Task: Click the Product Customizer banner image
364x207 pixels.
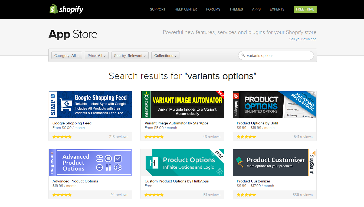Action: [275, 162]
